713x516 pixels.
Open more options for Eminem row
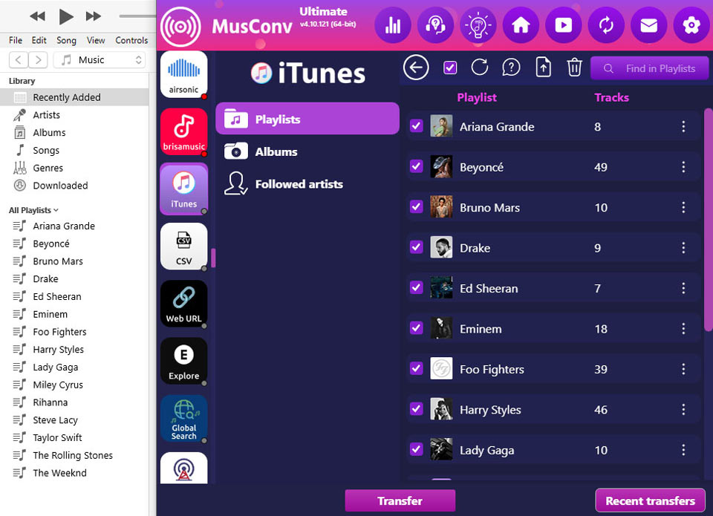683,329
